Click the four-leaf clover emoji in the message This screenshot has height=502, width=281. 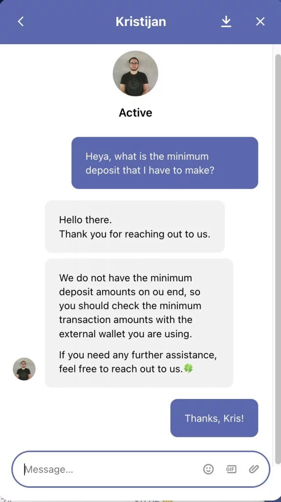(189, 369)
